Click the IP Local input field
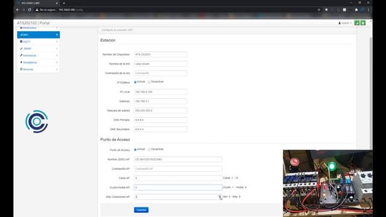 pyautogui.click(x=160, y=92)
